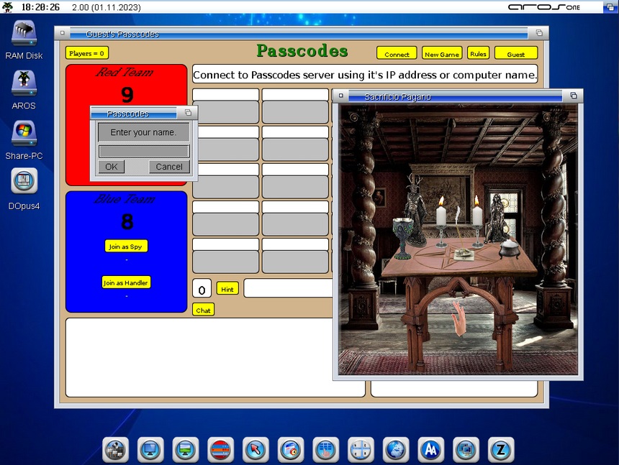Click the AROS cat logo in menu bar
619x465 pixels.
[x=9, y=6]
